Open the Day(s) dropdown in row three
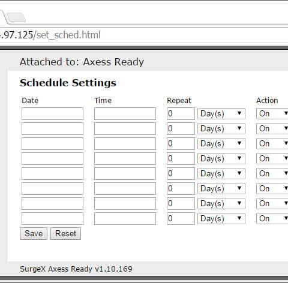288x283 pixels. click(221, 143)
